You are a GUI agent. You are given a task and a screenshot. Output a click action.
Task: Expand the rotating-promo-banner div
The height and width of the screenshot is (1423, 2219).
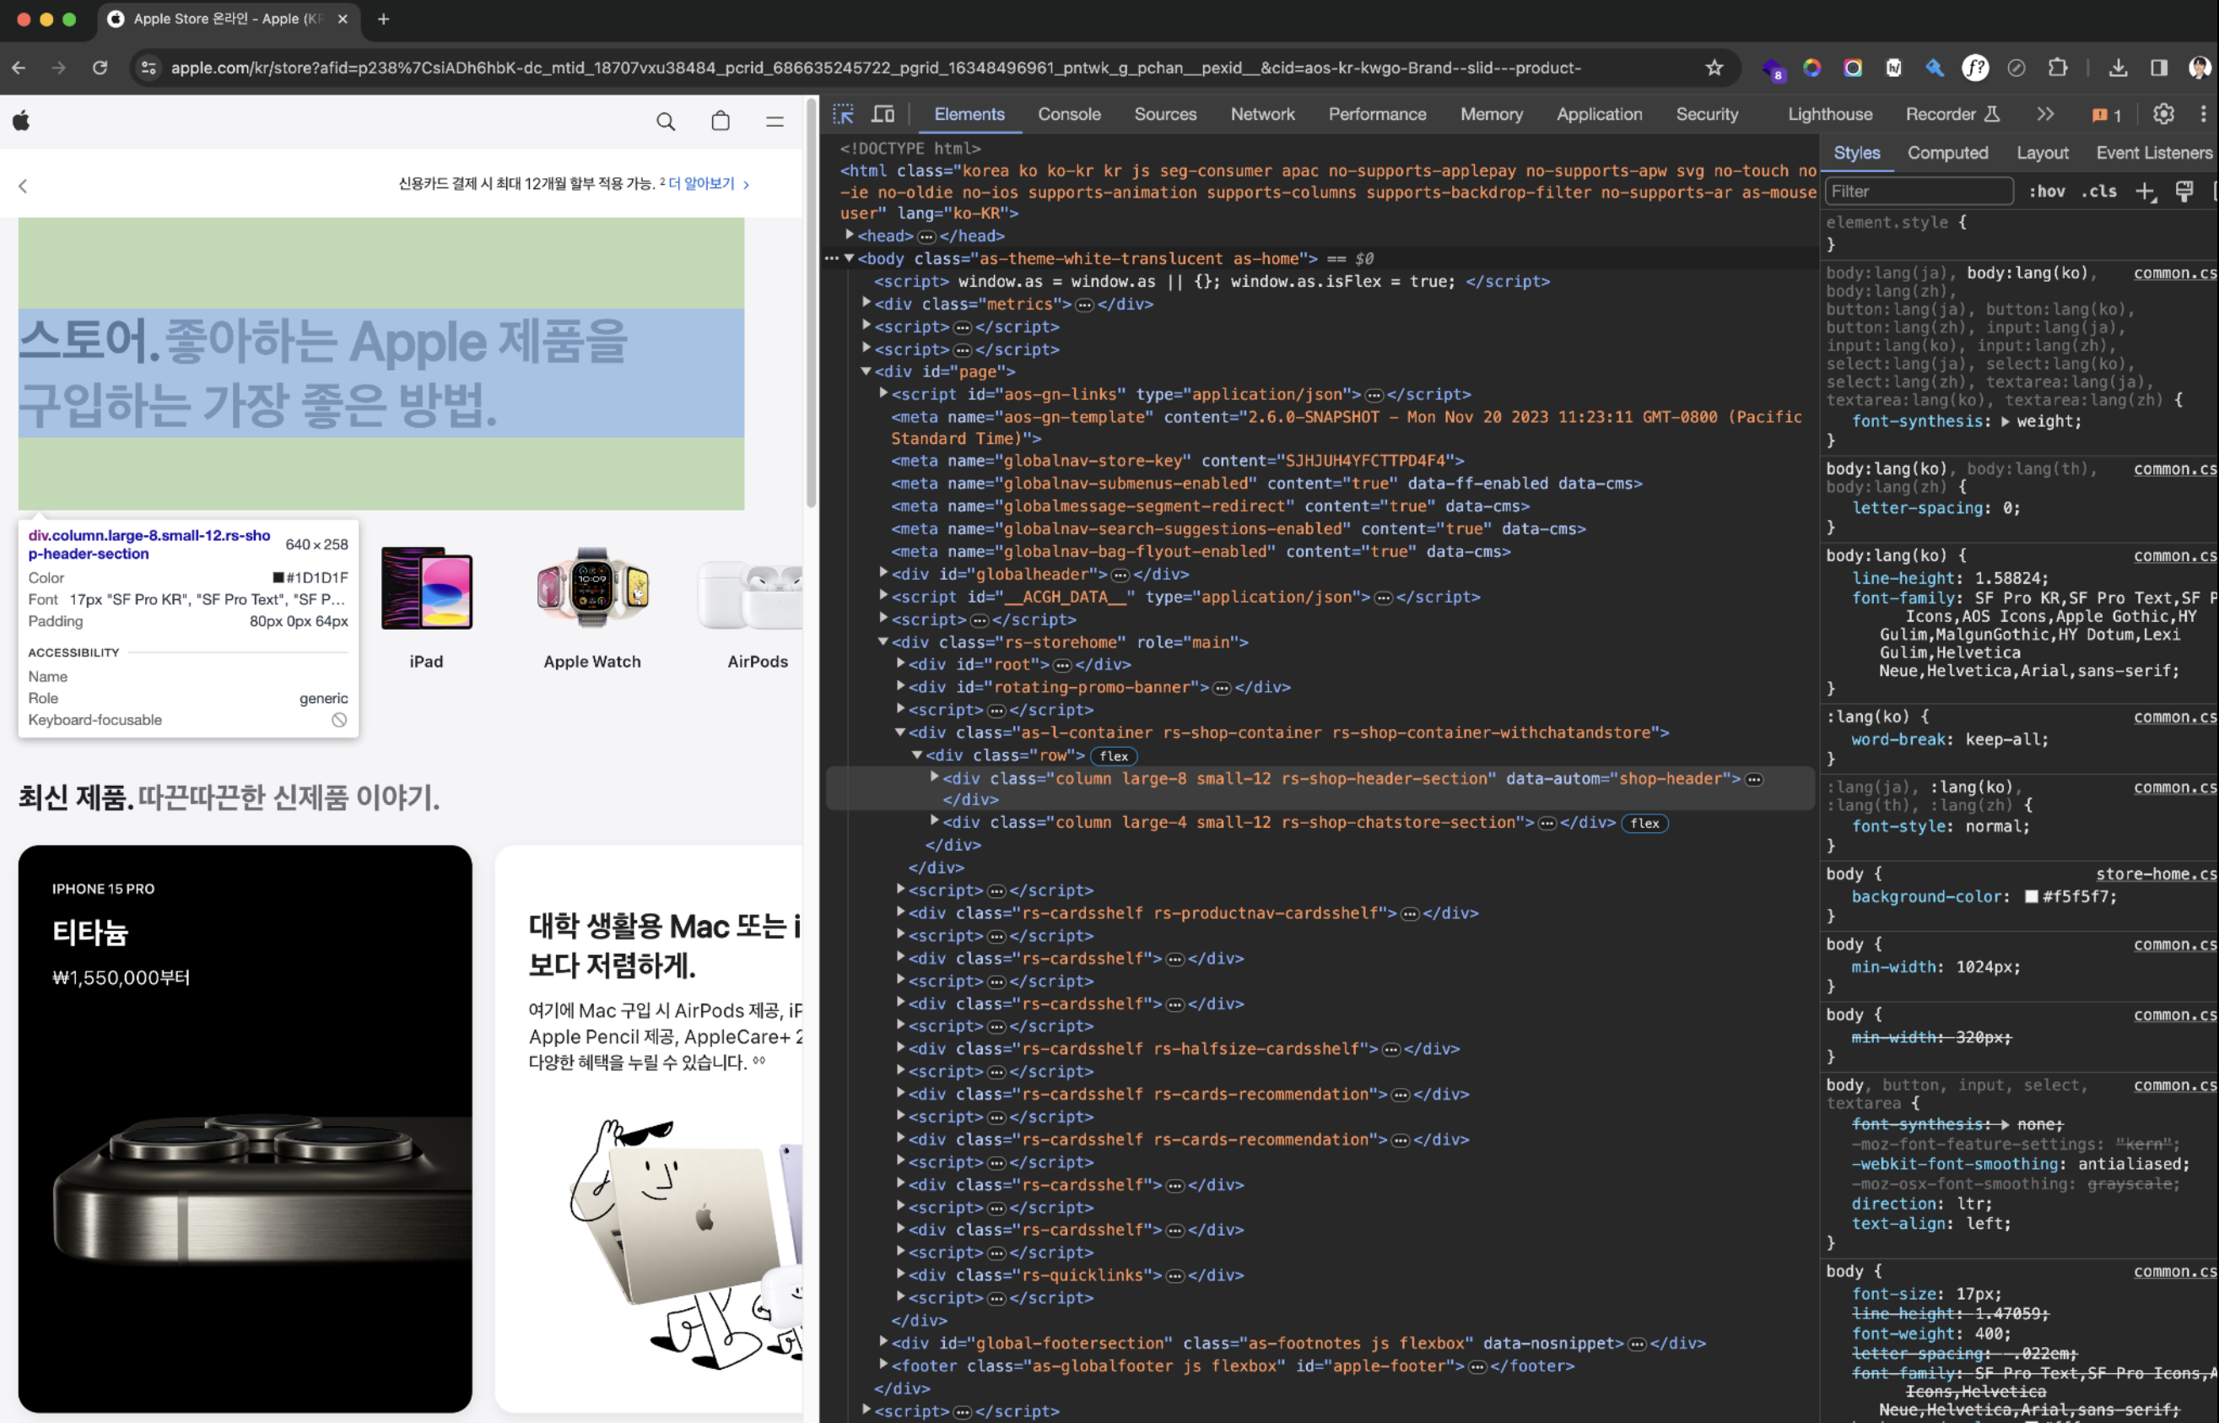pos(900,685)
